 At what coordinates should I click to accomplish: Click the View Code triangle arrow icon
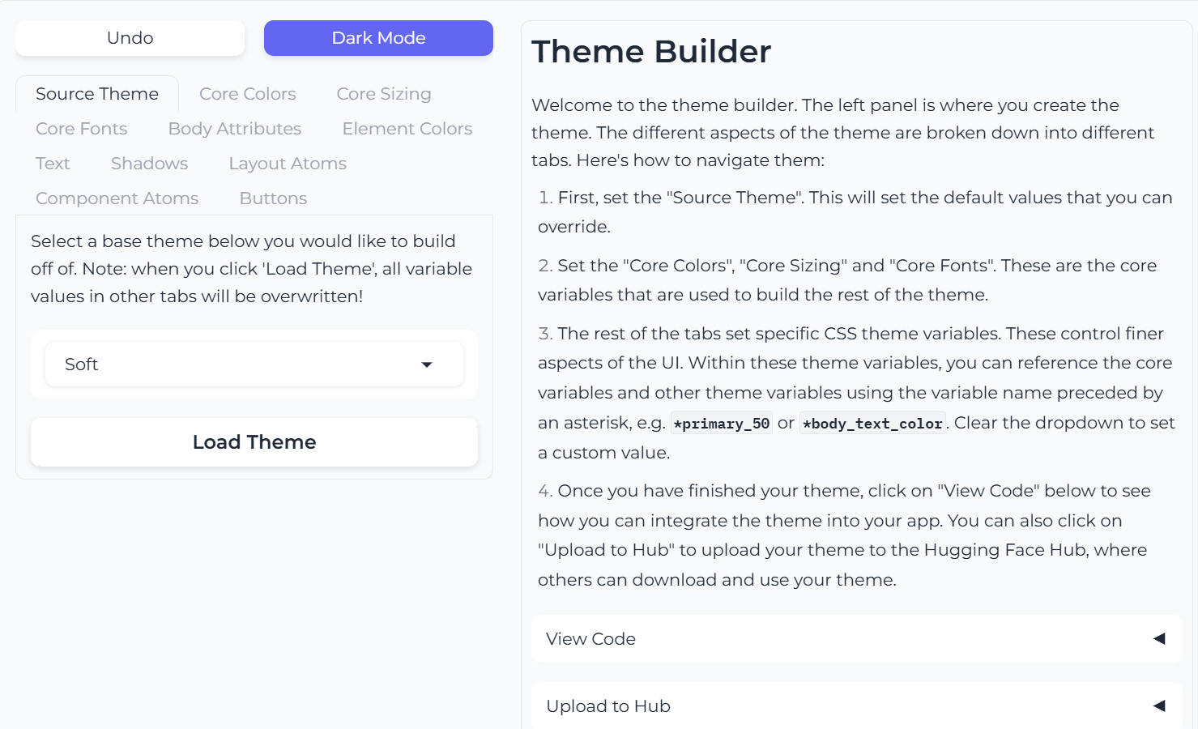tap(1159, 639)
